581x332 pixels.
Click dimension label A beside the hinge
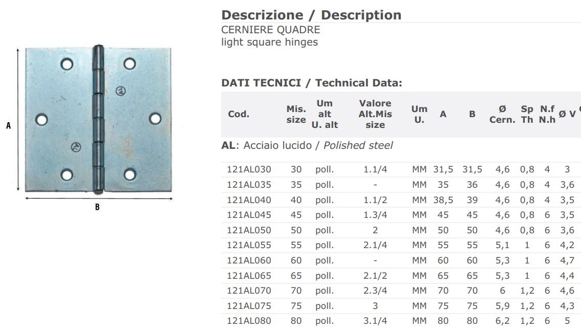tap(8, 124)
